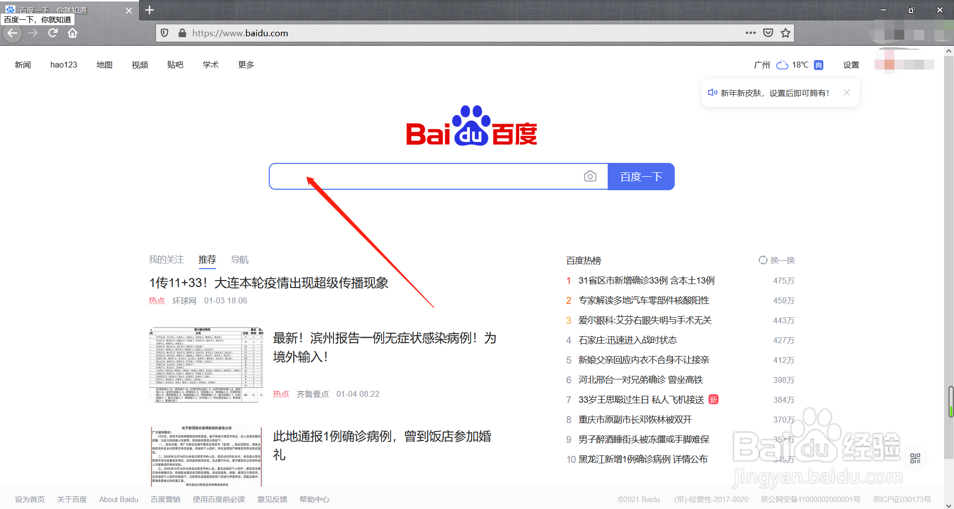Viewport: 954px width, 509px height.
Task: Click the 广州 city label
Action: click(762, 65)
